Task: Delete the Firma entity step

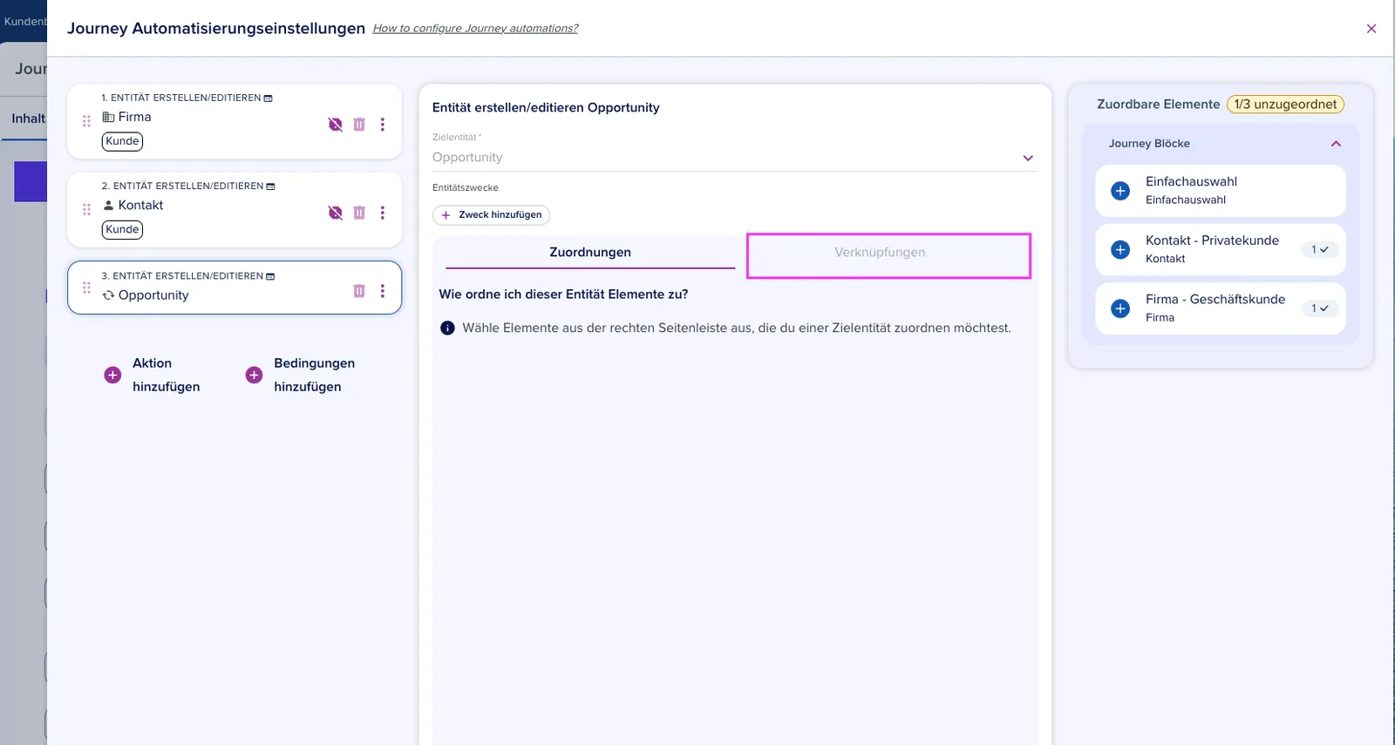Action: coord(359,125)
